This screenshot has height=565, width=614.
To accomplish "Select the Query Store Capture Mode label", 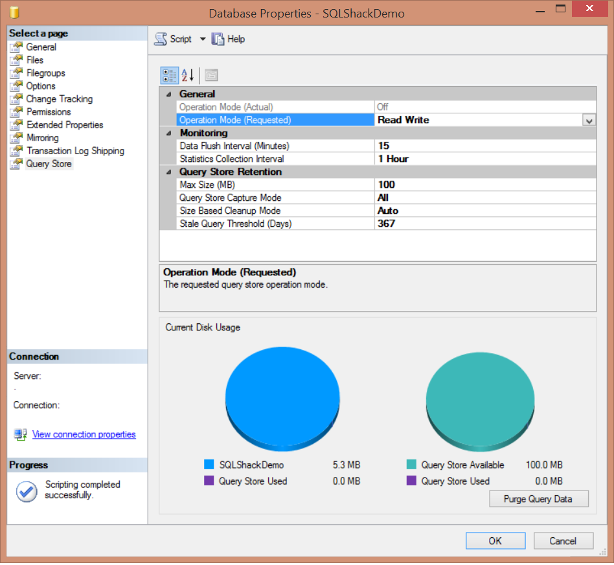I will coord(231,198).
